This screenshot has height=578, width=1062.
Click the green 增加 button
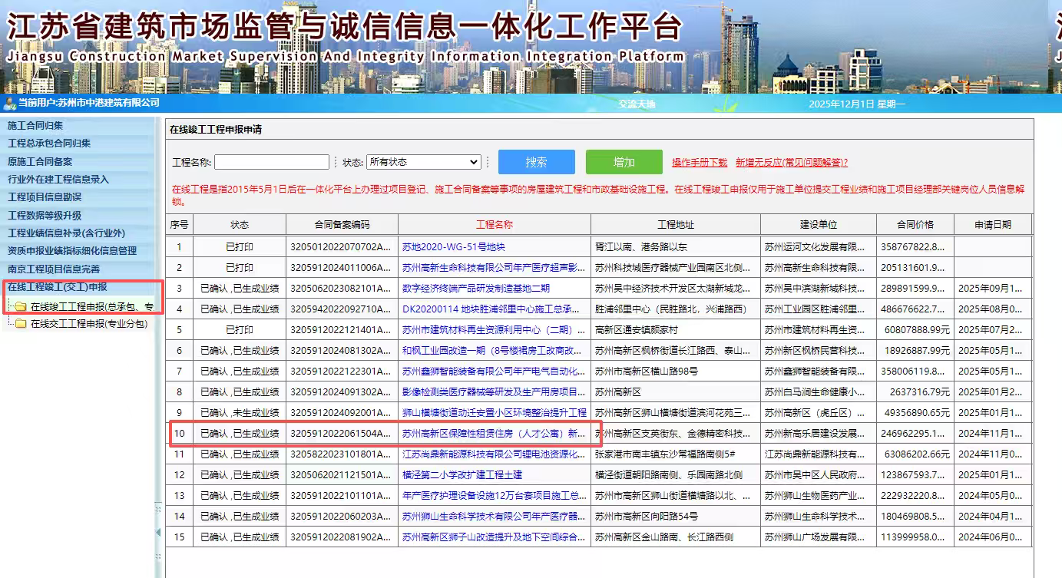[624, 162]
